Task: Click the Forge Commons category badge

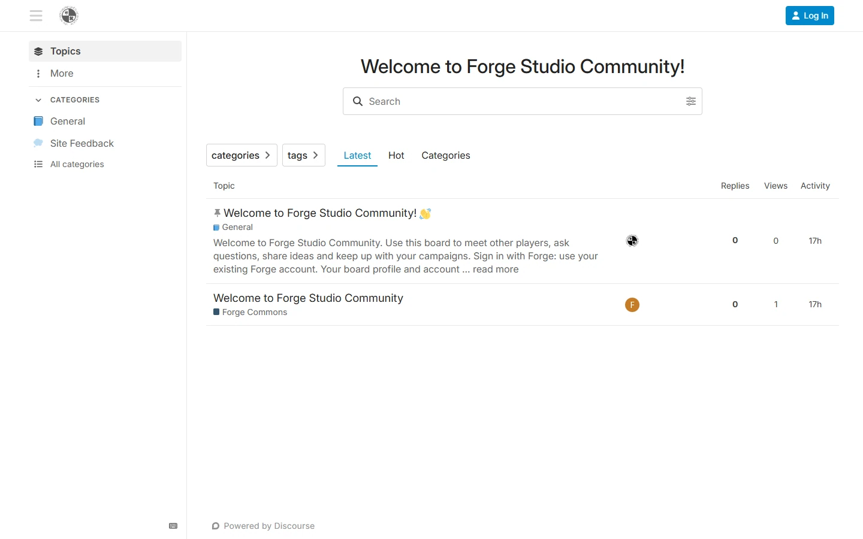Action: tap(250, 313)
